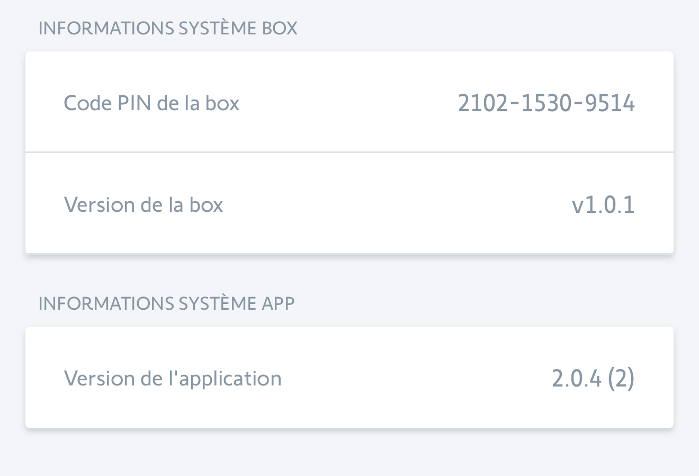Click the "INFORMATIONS SYSTÈME APP" section header

tap(166, 303)
